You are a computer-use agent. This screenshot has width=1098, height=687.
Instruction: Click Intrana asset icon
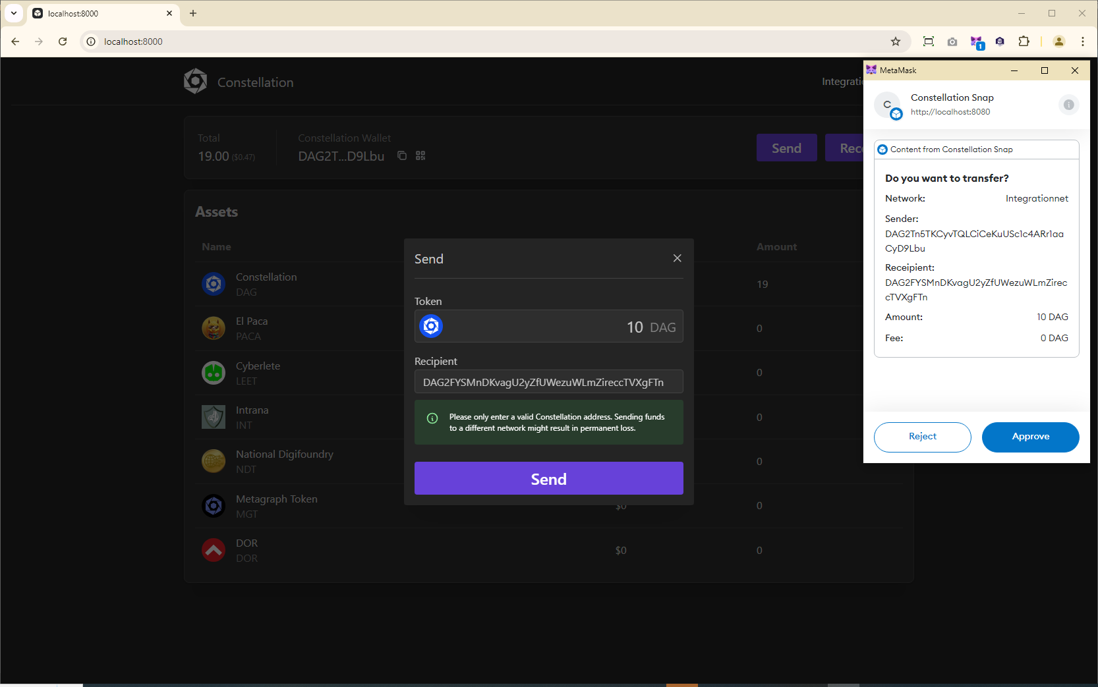click(214, 417)
